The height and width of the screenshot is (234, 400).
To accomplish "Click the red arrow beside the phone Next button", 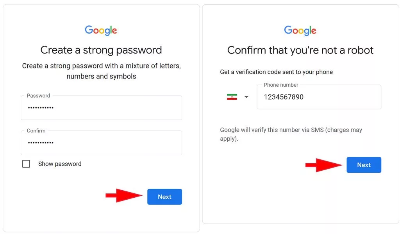I will 324,165.
